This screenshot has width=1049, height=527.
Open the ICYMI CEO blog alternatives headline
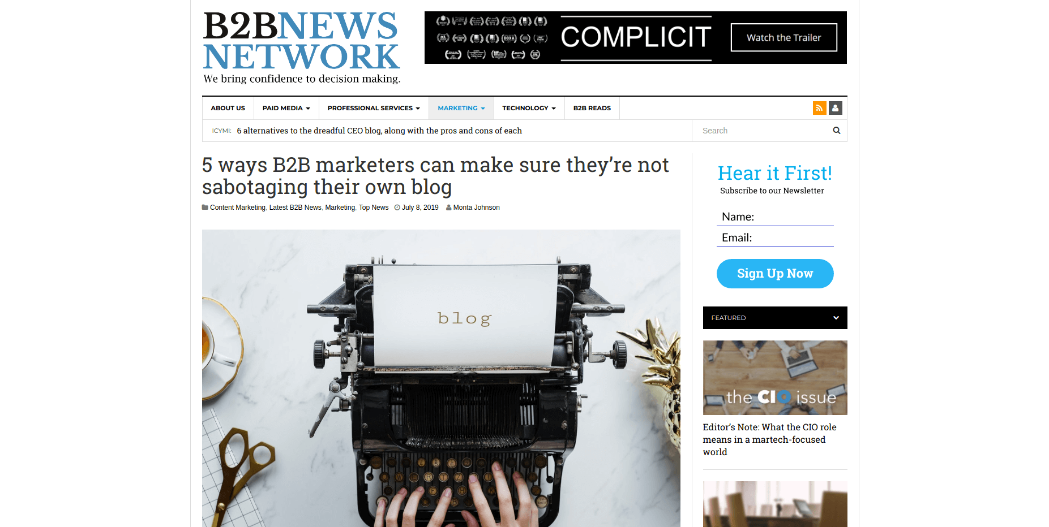(379, 131)
